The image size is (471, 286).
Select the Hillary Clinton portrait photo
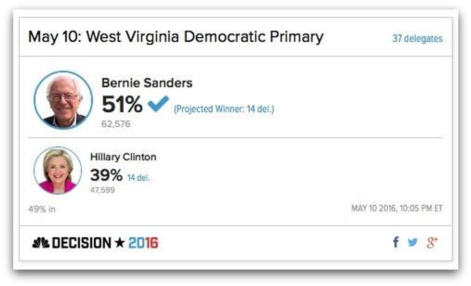(x=58, y=170)
